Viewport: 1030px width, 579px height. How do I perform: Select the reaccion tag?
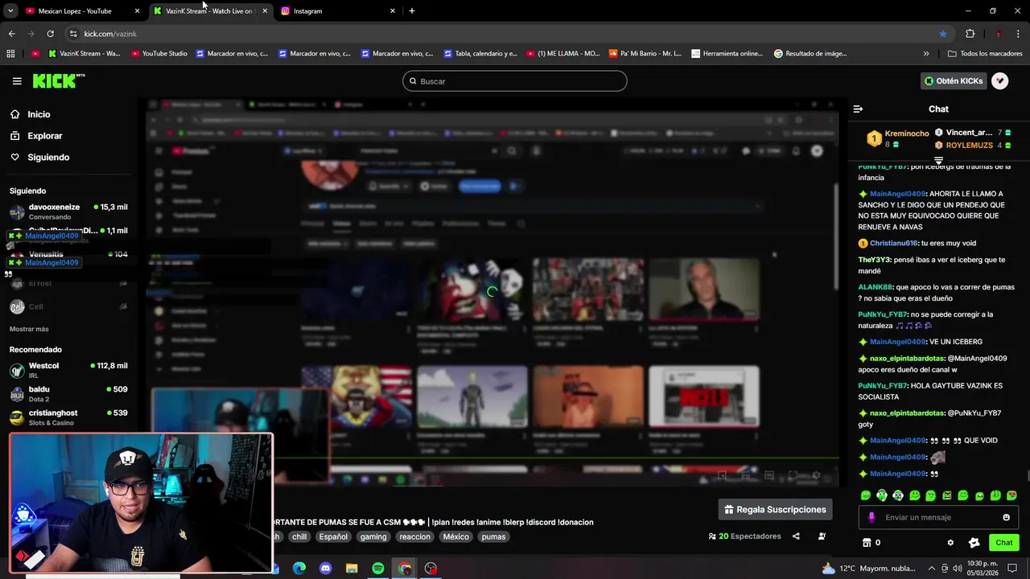click(415, 536)
